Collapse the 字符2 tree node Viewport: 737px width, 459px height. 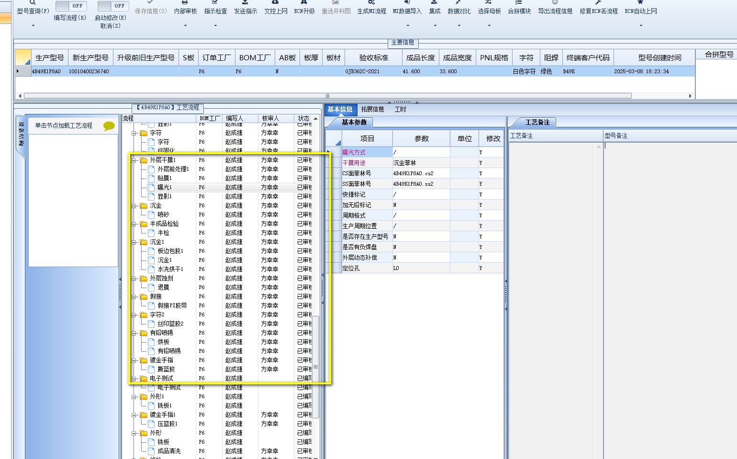pyautogui.click(x=134, y=314)
